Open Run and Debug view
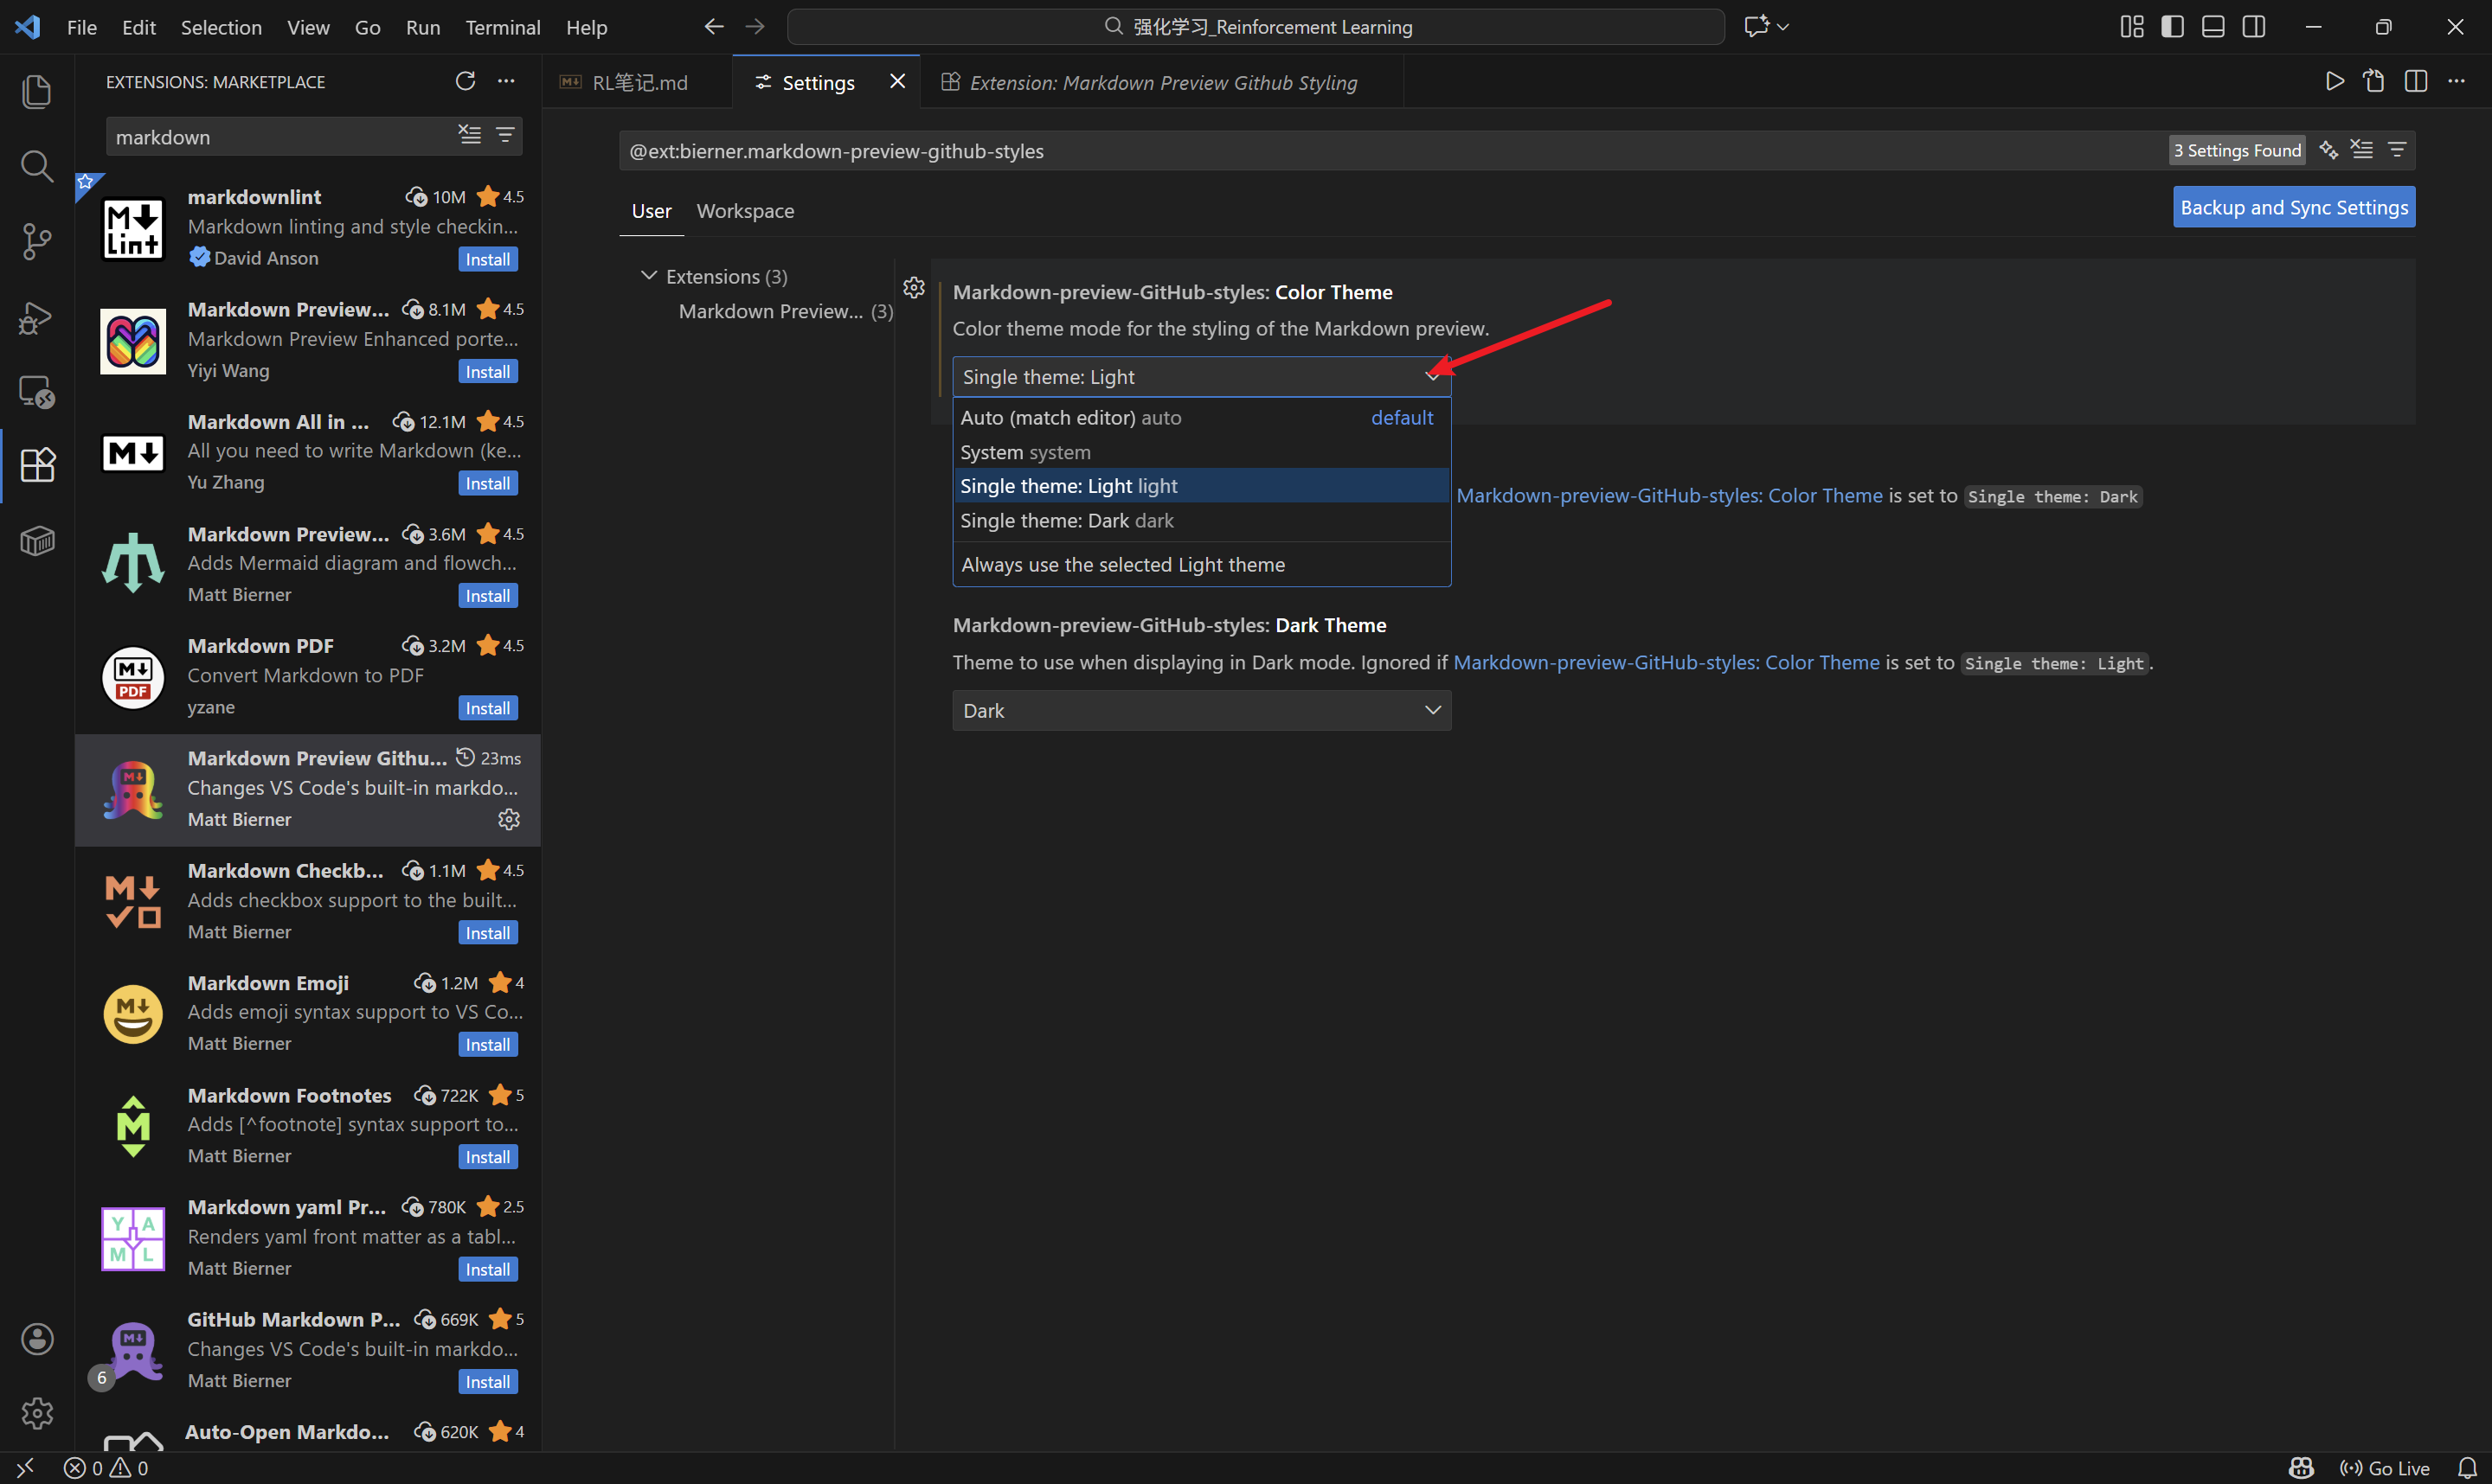2492x1484 pixels. 37,318
